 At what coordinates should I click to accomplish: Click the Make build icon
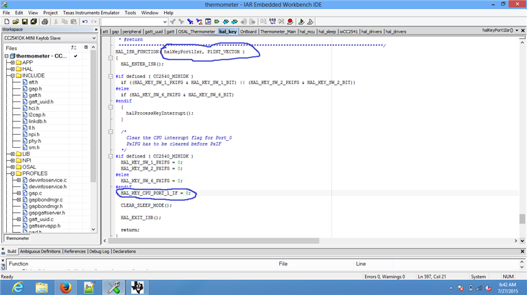272,22
